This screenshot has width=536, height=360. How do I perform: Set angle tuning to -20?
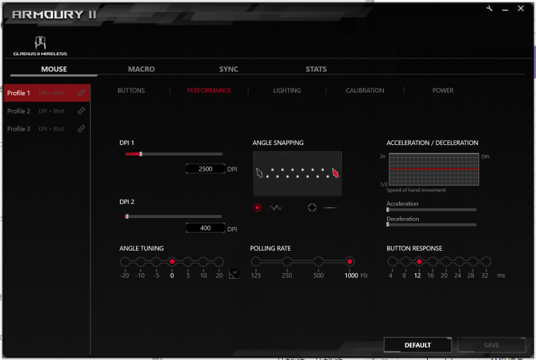point(125,262)
